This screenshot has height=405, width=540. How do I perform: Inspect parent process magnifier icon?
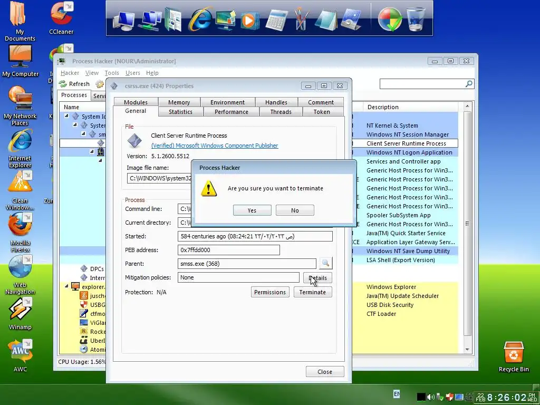click(326, 264)
